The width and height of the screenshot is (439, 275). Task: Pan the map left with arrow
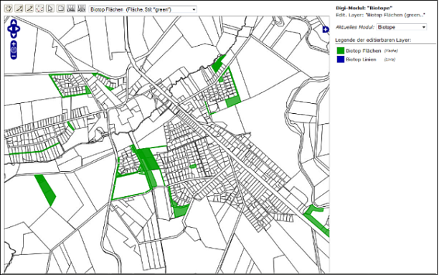coord(10,29)
